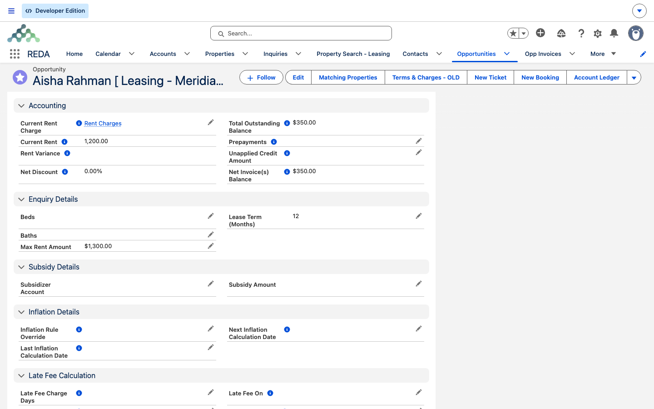Open the Inquiries tab
The image size is (654, 409).
tap(275, 54)
